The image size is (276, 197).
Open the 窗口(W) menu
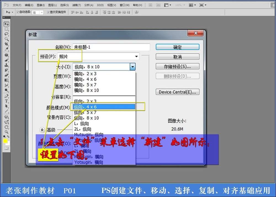(x=125, y=5)
